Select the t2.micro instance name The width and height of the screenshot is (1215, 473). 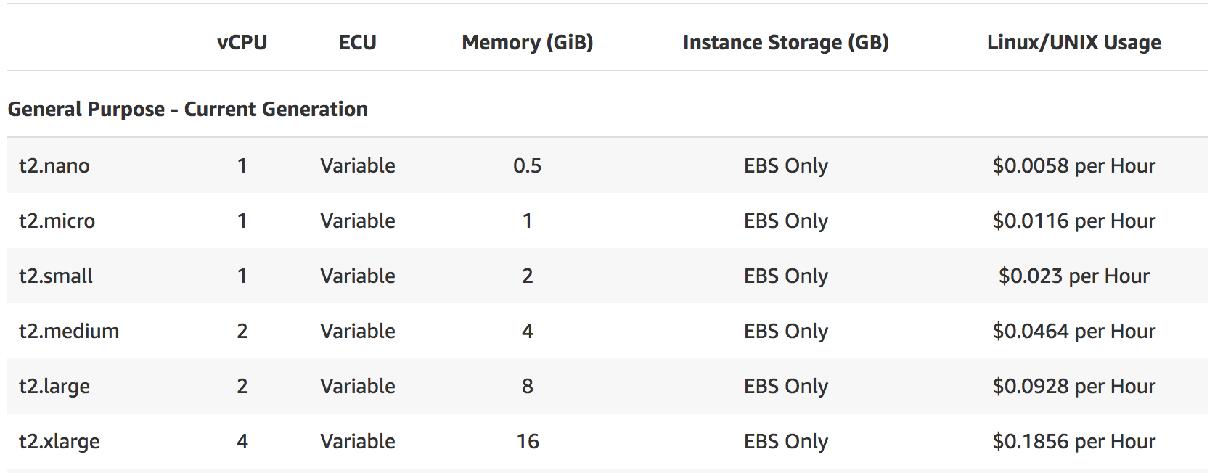click(x=57, y=221)
